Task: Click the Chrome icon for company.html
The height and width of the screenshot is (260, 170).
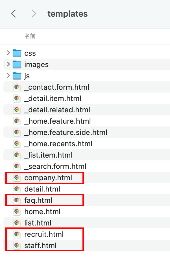Action: click(17, 178)
